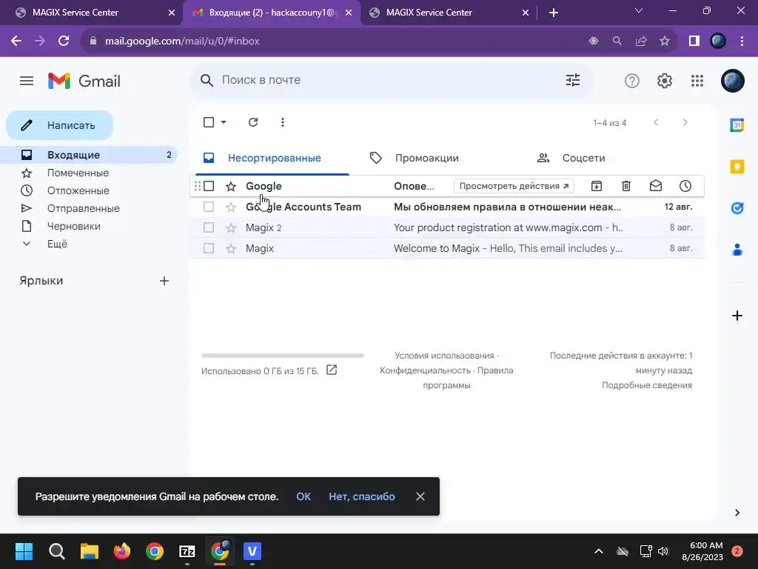Open the Gmail support help icon
Viewport: 758px width, 569px height.
[x=632, y=81]
